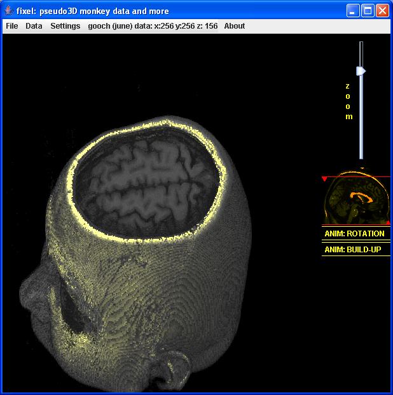This screenshot has height=395, width=393.
Task: Click the zoom slider thumb
Action: (x=361, y=71)
